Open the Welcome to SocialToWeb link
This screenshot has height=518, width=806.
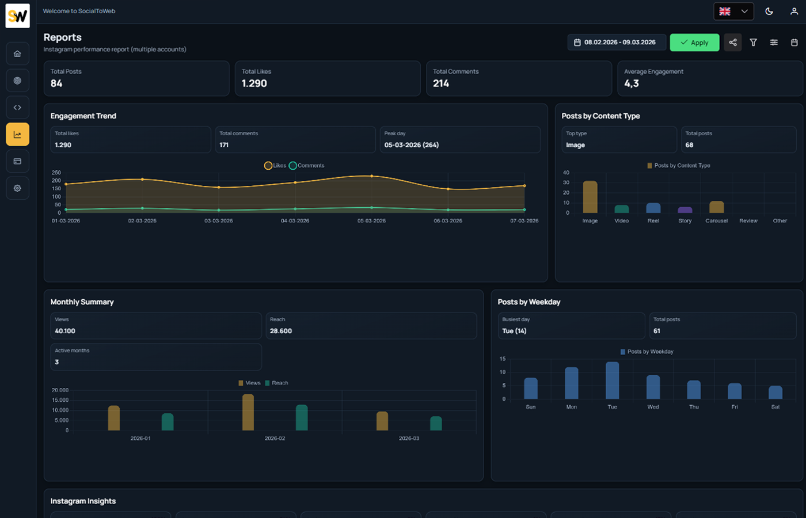(78, 11)
